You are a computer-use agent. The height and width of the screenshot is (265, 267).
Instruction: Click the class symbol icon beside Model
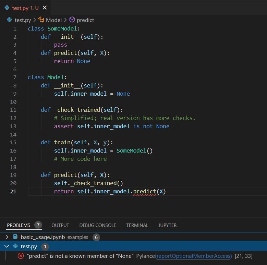coord(41,20)
